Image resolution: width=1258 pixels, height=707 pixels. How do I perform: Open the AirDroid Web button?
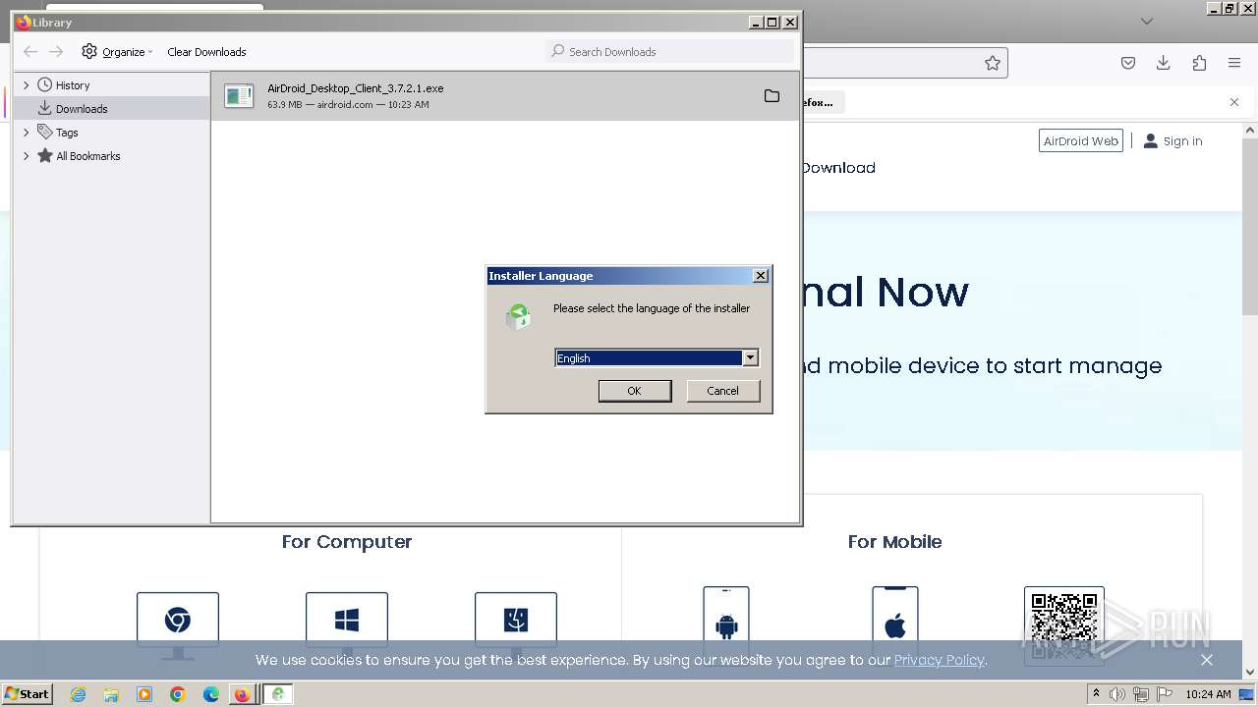click(1081, 141)
